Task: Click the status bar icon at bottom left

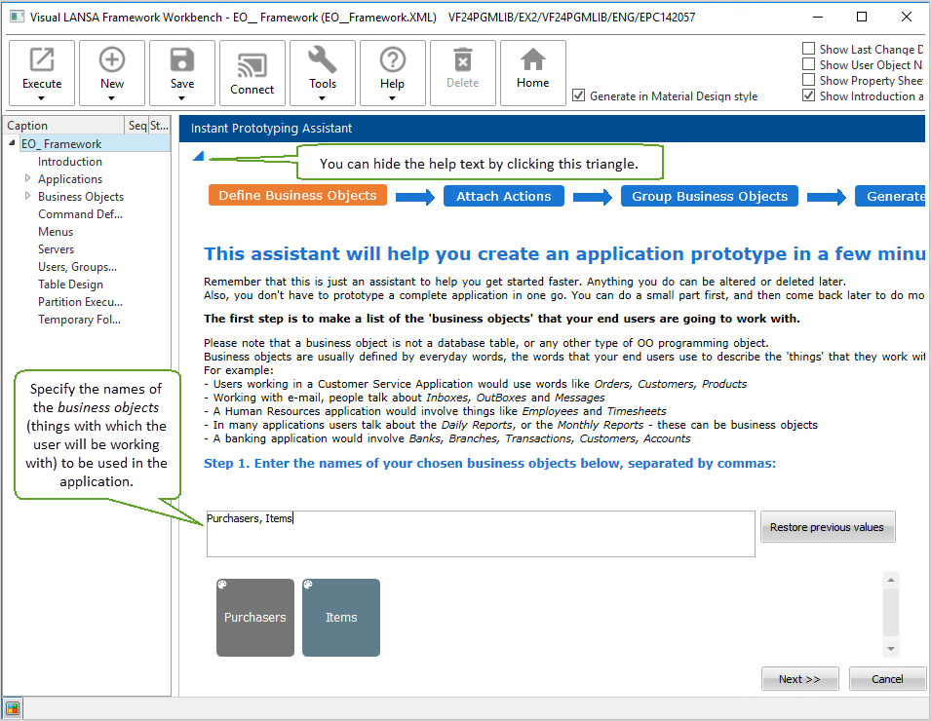Action: pos(12,708)
